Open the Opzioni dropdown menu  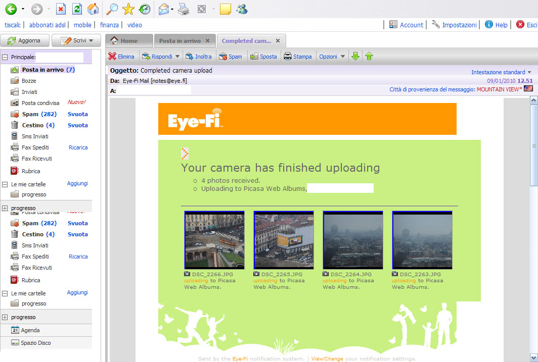tap(332, 57)
